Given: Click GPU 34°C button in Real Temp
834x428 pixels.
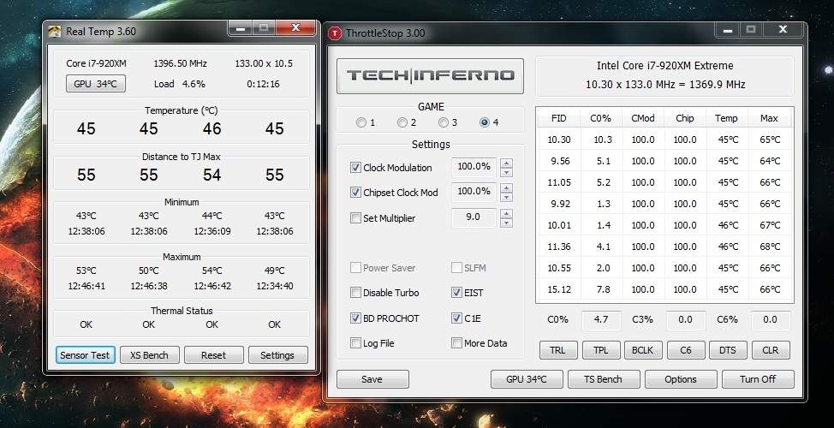Looking at the screenshot, I should coord(96,84).
